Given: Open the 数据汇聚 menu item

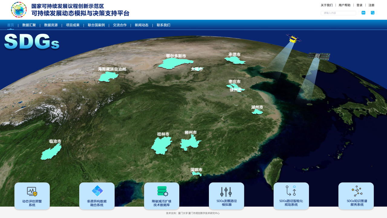Looking at the screenshot, I should [x=29, y=25].
